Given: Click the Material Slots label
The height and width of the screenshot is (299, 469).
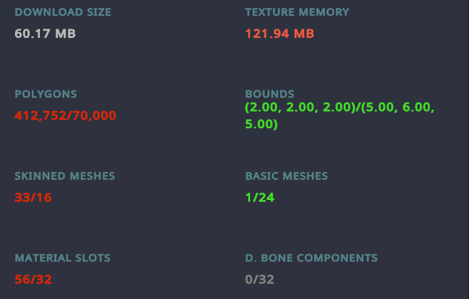Looking at the screenshot, I should click(x=62, y=258).
